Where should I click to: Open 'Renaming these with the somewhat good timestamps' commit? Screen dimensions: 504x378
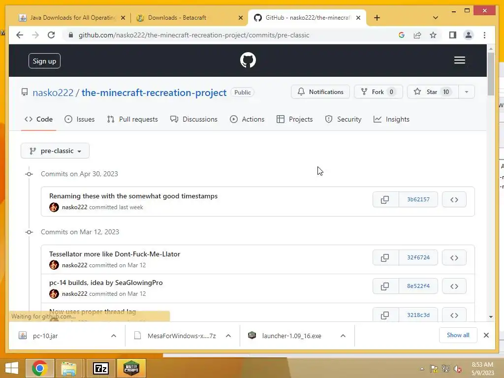[x=133, y=196]
